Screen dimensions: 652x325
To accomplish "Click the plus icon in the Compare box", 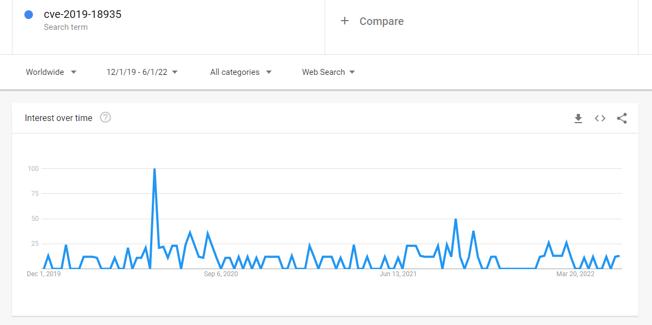I will pos(345,21).
